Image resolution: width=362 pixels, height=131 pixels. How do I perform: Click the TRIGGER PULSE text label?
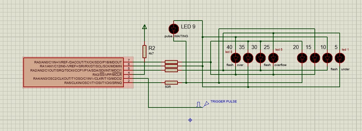coord(223,102)
